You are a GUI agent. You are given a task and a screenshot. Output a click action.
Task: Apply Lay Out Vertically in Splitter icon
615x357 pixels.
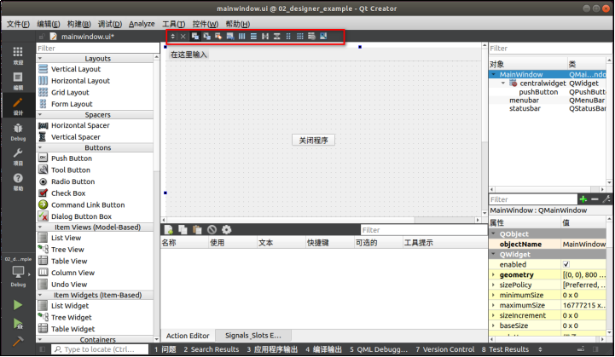click(x=277, y=37)
